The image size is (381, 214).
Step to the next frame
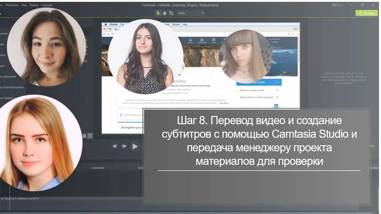click(x=124, y=146)
